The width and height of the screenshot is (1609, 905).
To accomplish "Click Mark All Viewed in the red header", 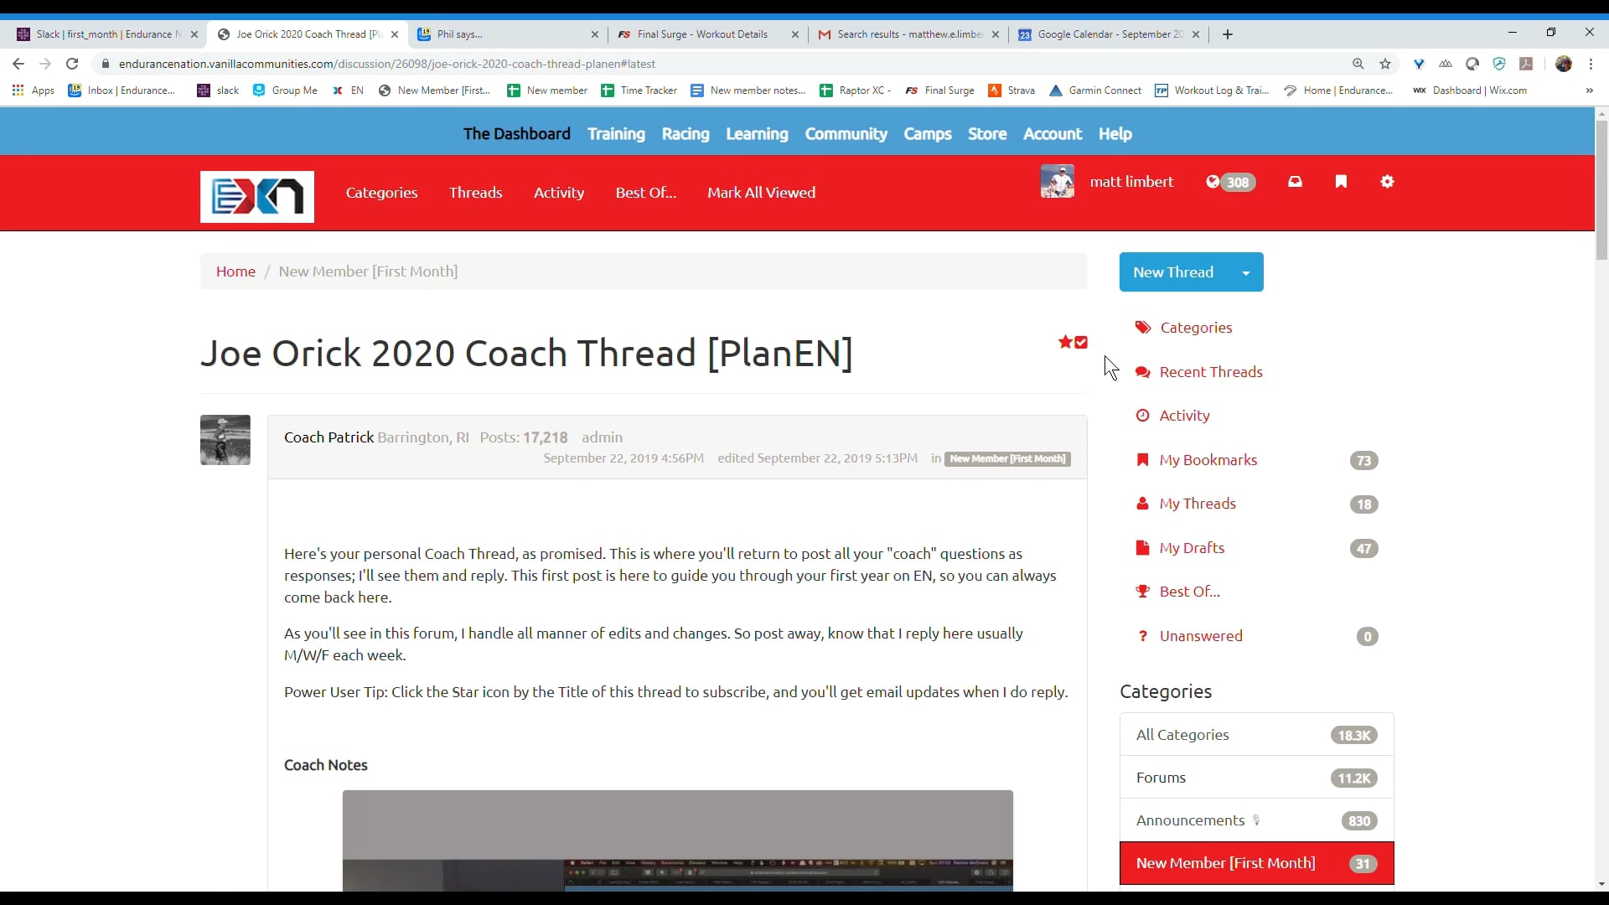I will coord(761,193).
